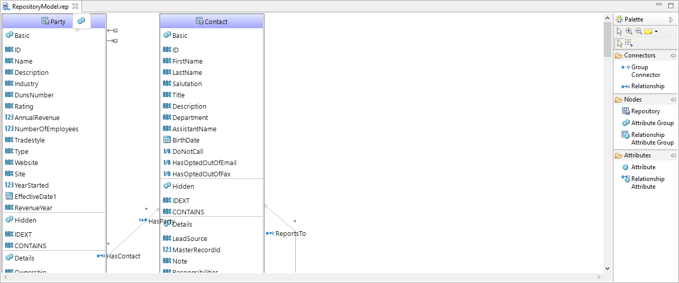Viewport: 679px width, 283px height.
Task: Pick the Relationship Attribute tool
Action: (643, 183)
